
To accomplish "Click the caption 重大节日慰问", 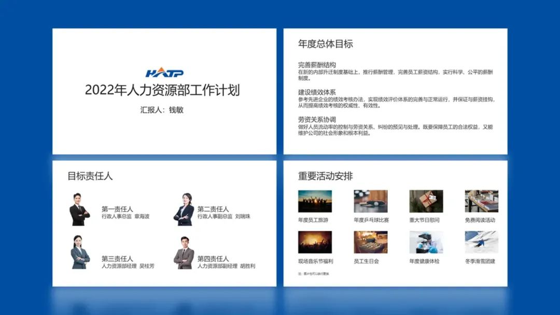I will pyautogui.click(x=424, y=220).
